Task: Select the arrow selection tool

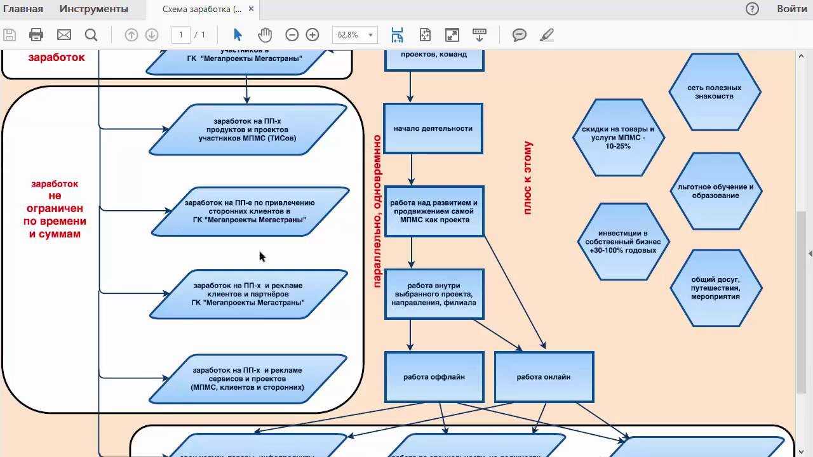Action: (238, 35)
